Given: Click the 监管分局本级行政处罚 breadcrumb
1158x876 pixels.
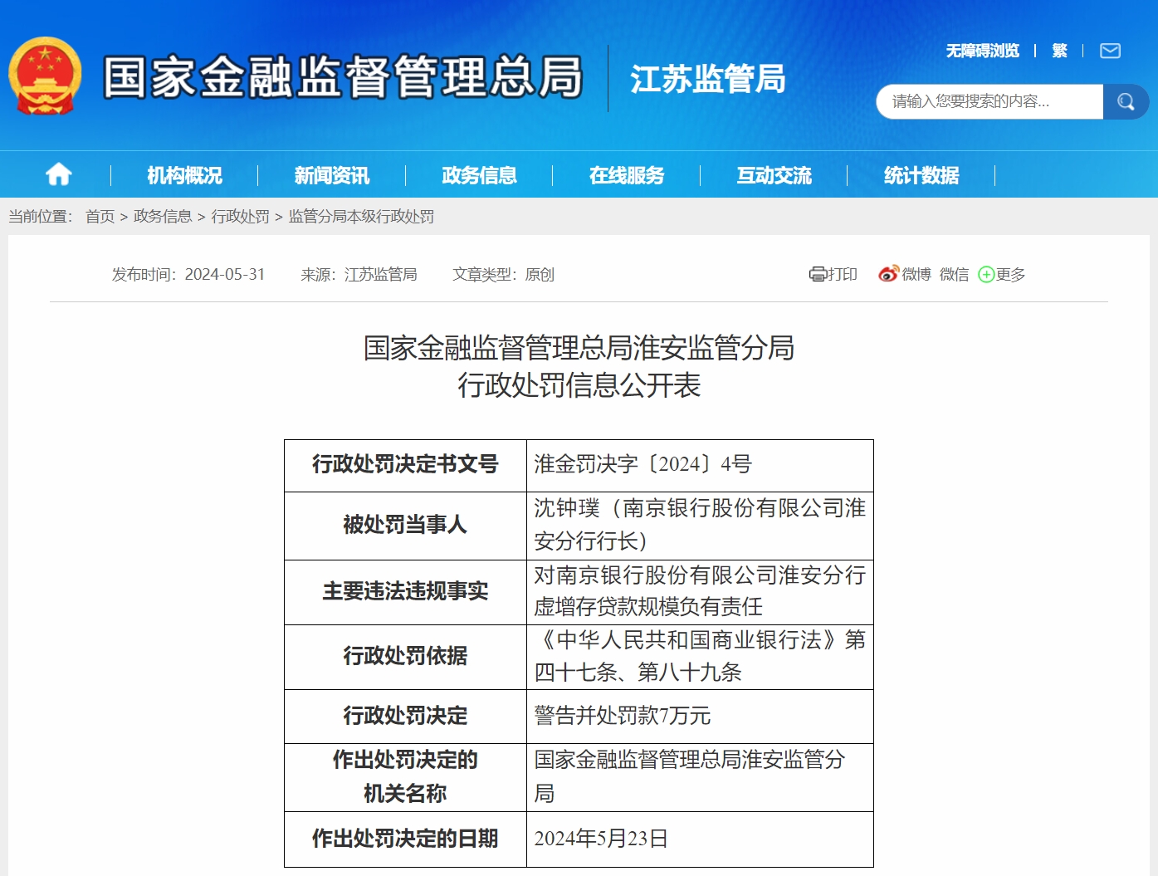Looking at the screenshot, I should (361, 217).
